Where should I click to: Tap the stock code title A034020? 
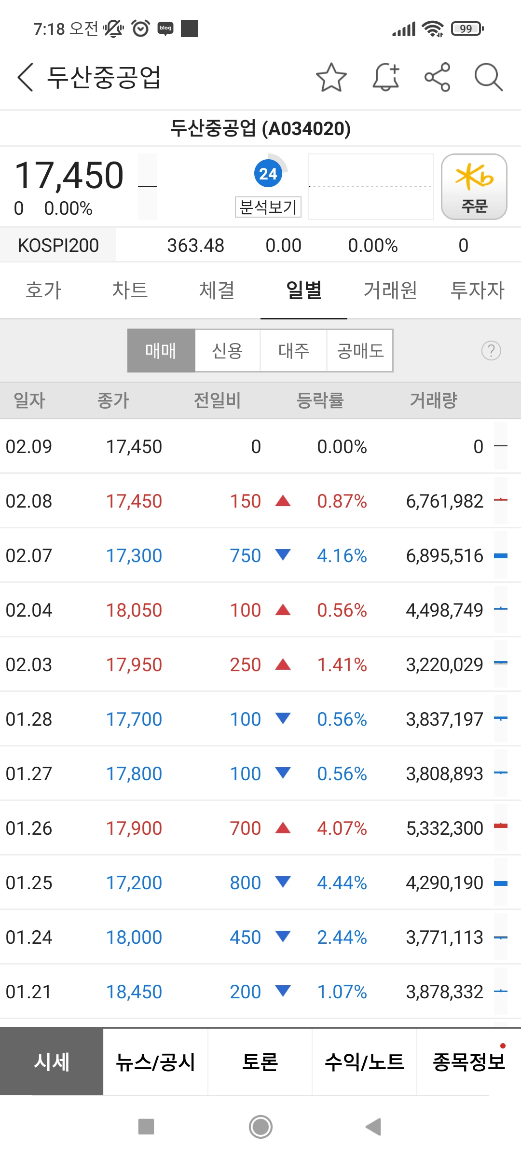point(260,128)
